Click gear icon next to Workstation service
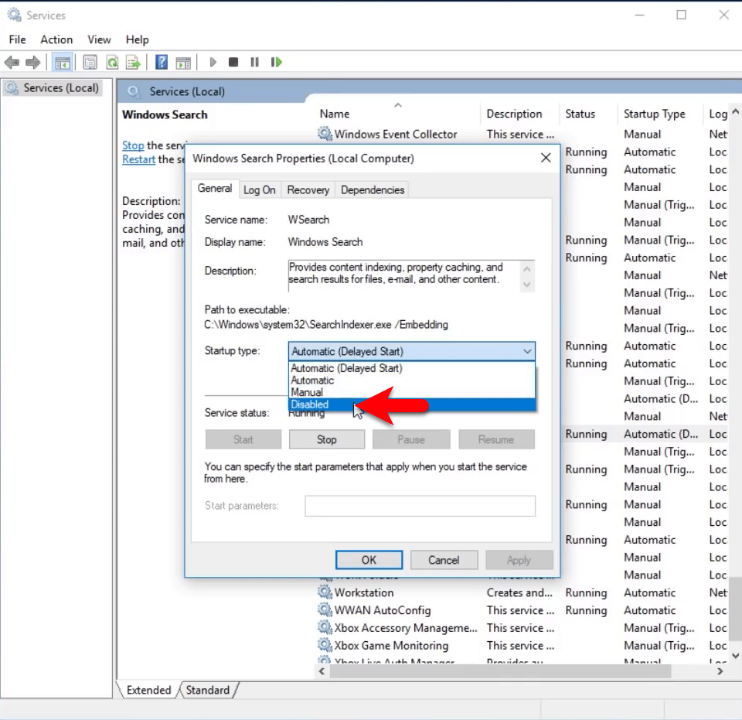The image size is (742, 720). point(325,592)
